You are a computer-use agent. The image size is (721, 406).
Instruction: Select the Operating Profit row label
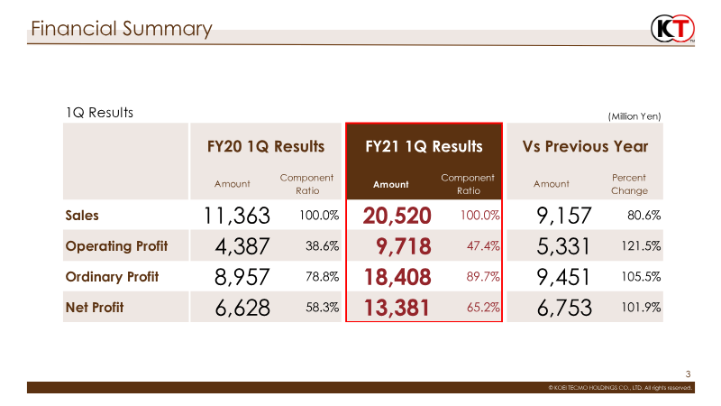(x=116, y=245)
